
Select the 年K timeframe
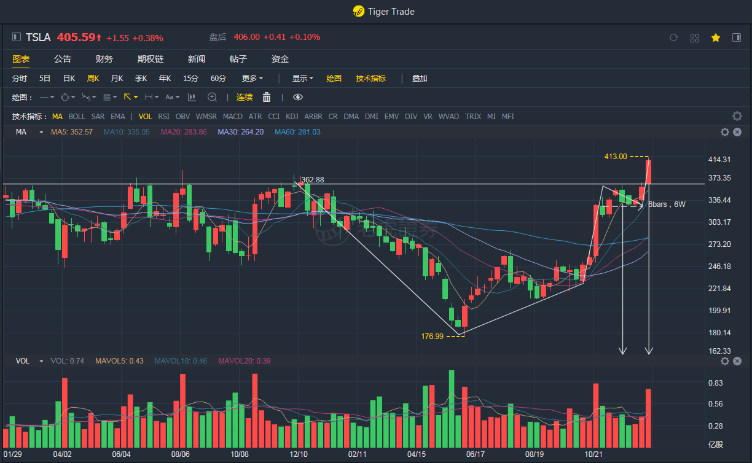[165, 79]
